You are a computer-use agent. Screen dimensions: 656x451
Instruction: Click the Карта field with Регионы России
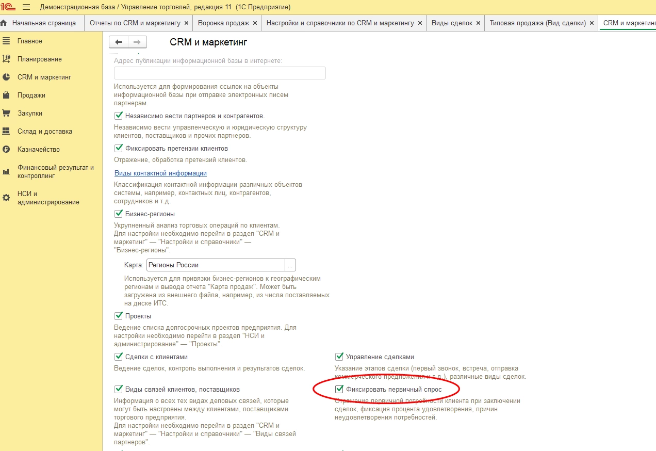pyautogui.click(x=216, y=265)
